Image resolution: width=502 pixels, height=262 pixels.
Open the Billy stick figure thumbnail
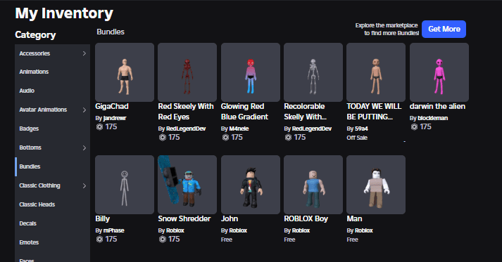click(125, 185)
